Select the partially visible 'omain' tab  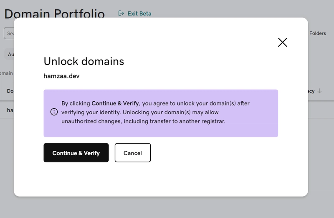[6, 73]
